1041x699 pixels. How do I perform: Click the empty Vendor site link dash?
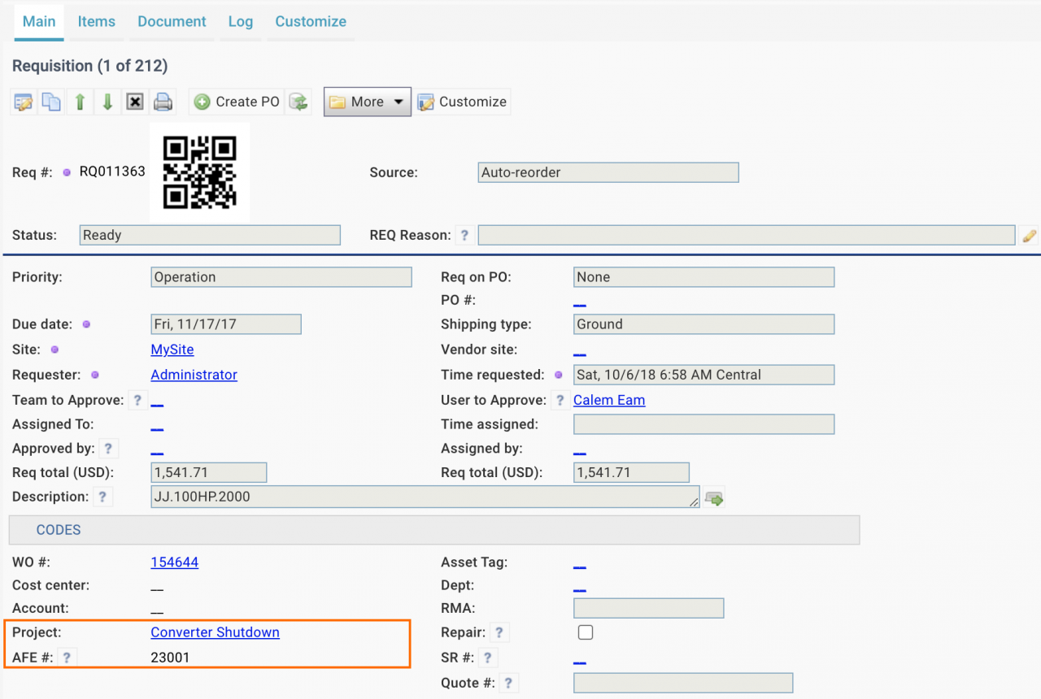(580, 352)
